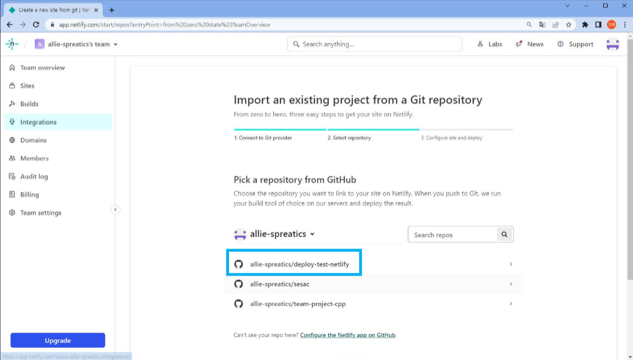The width and height of the screenshot is (633, 360).
Task: Open the Domains page
Action: click(x=58, y=140)
